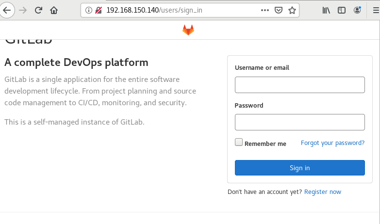Reload the current page
This screenshot has width=380, height=224.
coord(38,10)
